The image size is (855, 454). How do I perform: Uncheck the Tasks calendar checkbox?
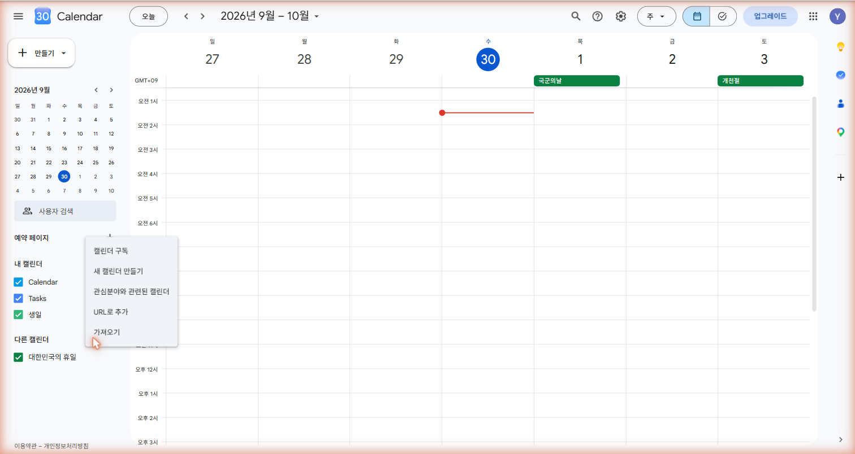tap(18, 298)
